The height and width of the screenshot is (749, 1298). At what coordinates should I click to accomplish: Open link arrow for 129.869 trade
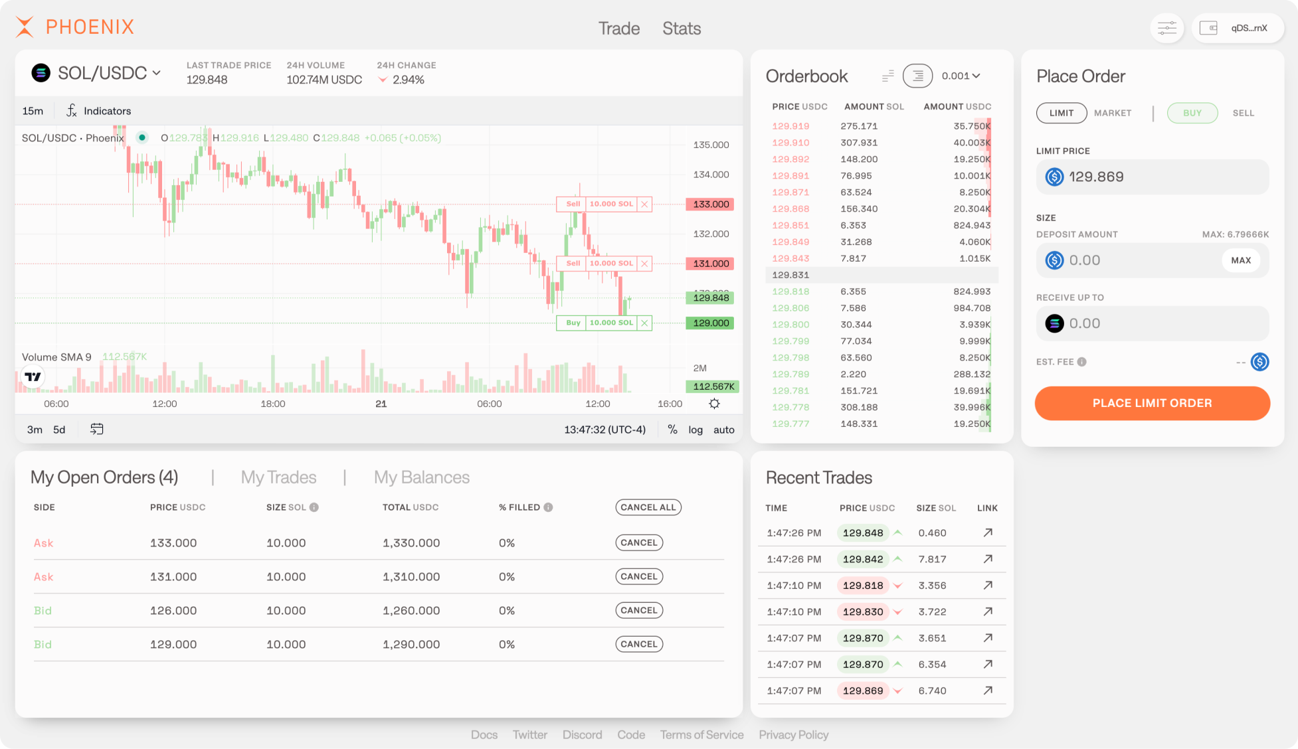pyautogui.click(x=988, y=691)
